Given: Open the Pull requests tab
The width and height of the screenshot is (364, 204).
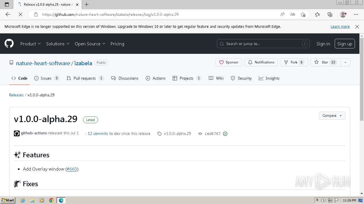Looking at the screenshot, I should (85, 78).
